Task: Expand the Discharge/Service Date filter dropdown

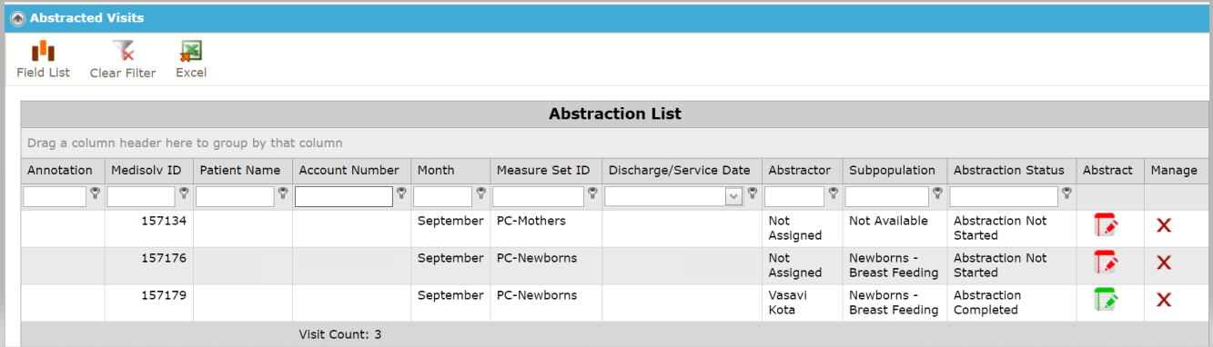Action: pyautogui.click(x=733, y=197)
